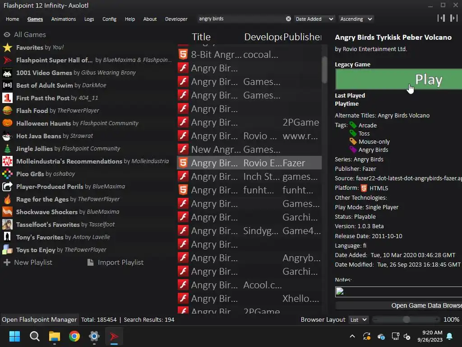Click Import Playlist
The height and width of the screenshot is (347, 462).
tap(115, 263)
